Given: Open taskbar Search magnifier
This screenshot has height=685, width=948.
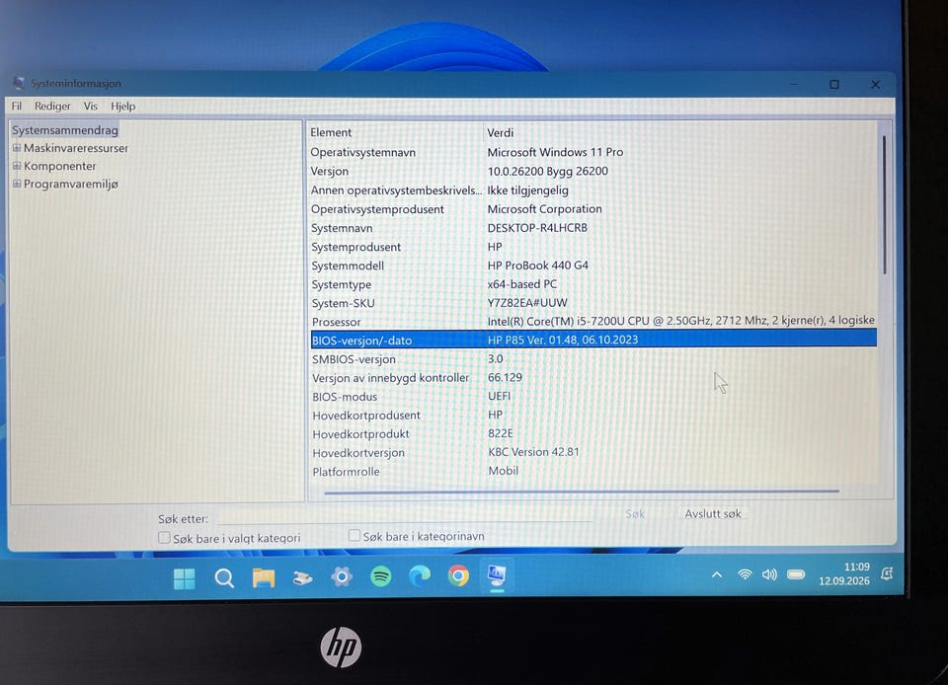Looking at the screenshot, I should point(224,578).
